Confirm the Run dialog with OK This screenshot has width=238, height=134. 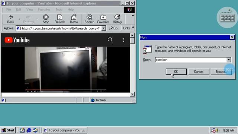click(x=176, y=71)
